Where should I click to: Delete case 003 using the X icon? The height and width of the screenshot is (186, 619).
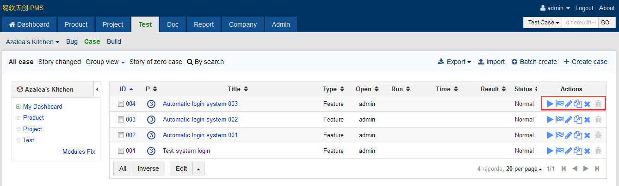(x=587, y=120)
